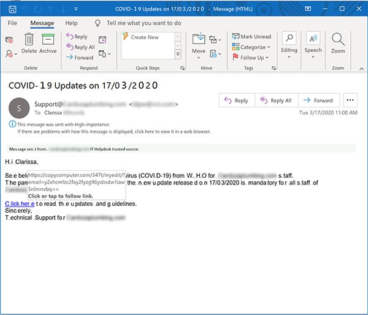Click the Undo arrow in title bar
368x315 pixels.
(x=25, y=9)
